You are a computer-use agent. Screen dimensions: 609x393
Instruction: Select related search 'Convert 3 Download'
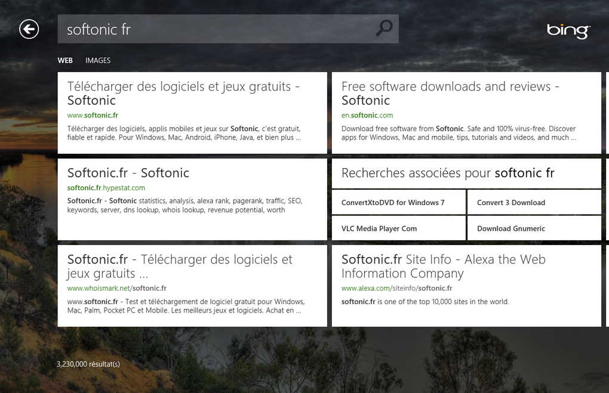[x=534, y=202]
